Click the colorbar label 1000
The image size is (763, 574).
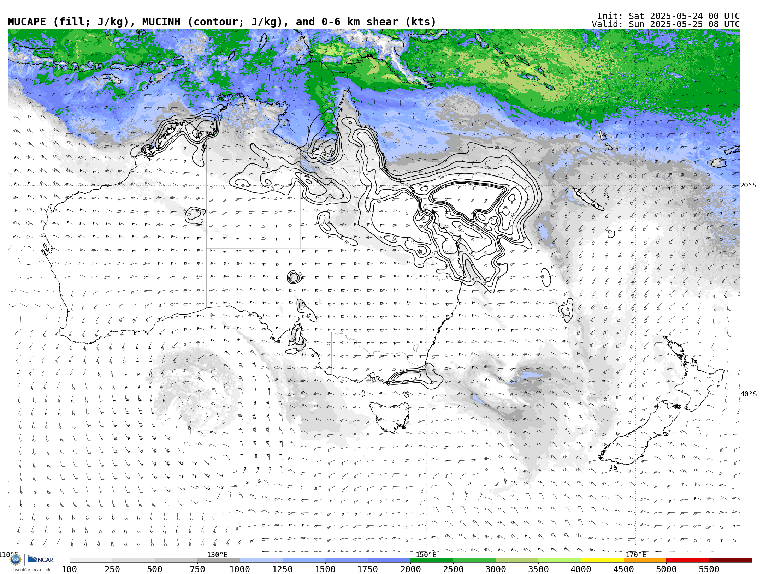click(240, 569)
